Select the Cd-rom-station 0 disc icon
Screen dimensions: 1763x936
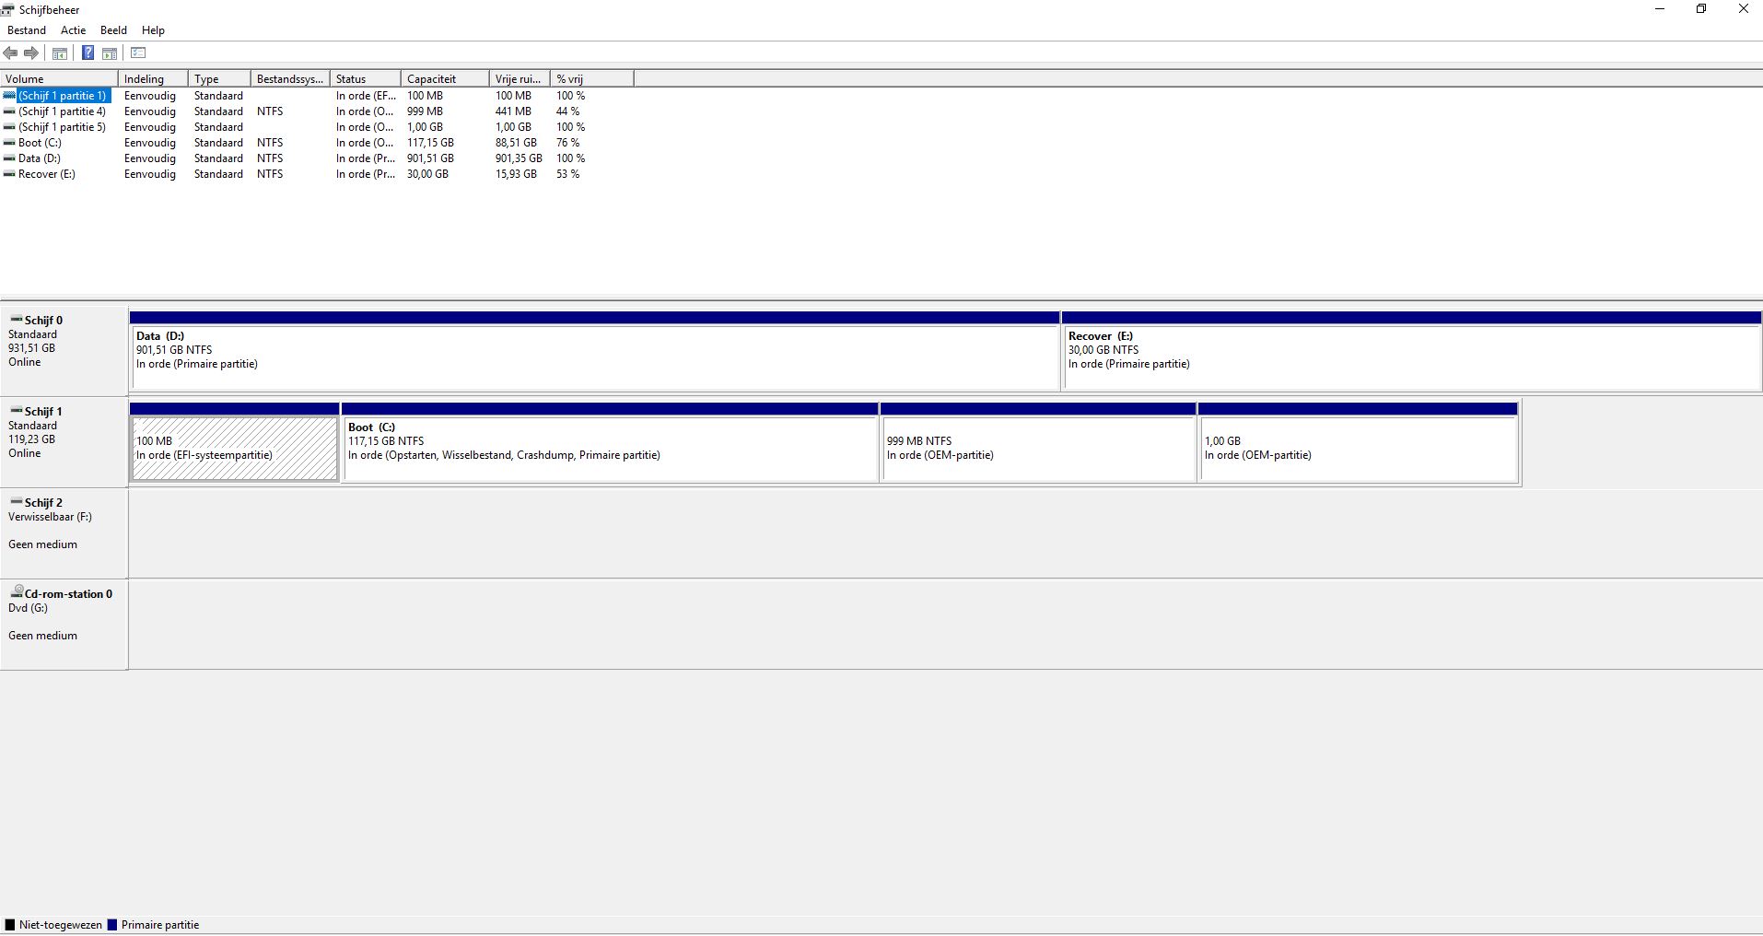(17, 592)
